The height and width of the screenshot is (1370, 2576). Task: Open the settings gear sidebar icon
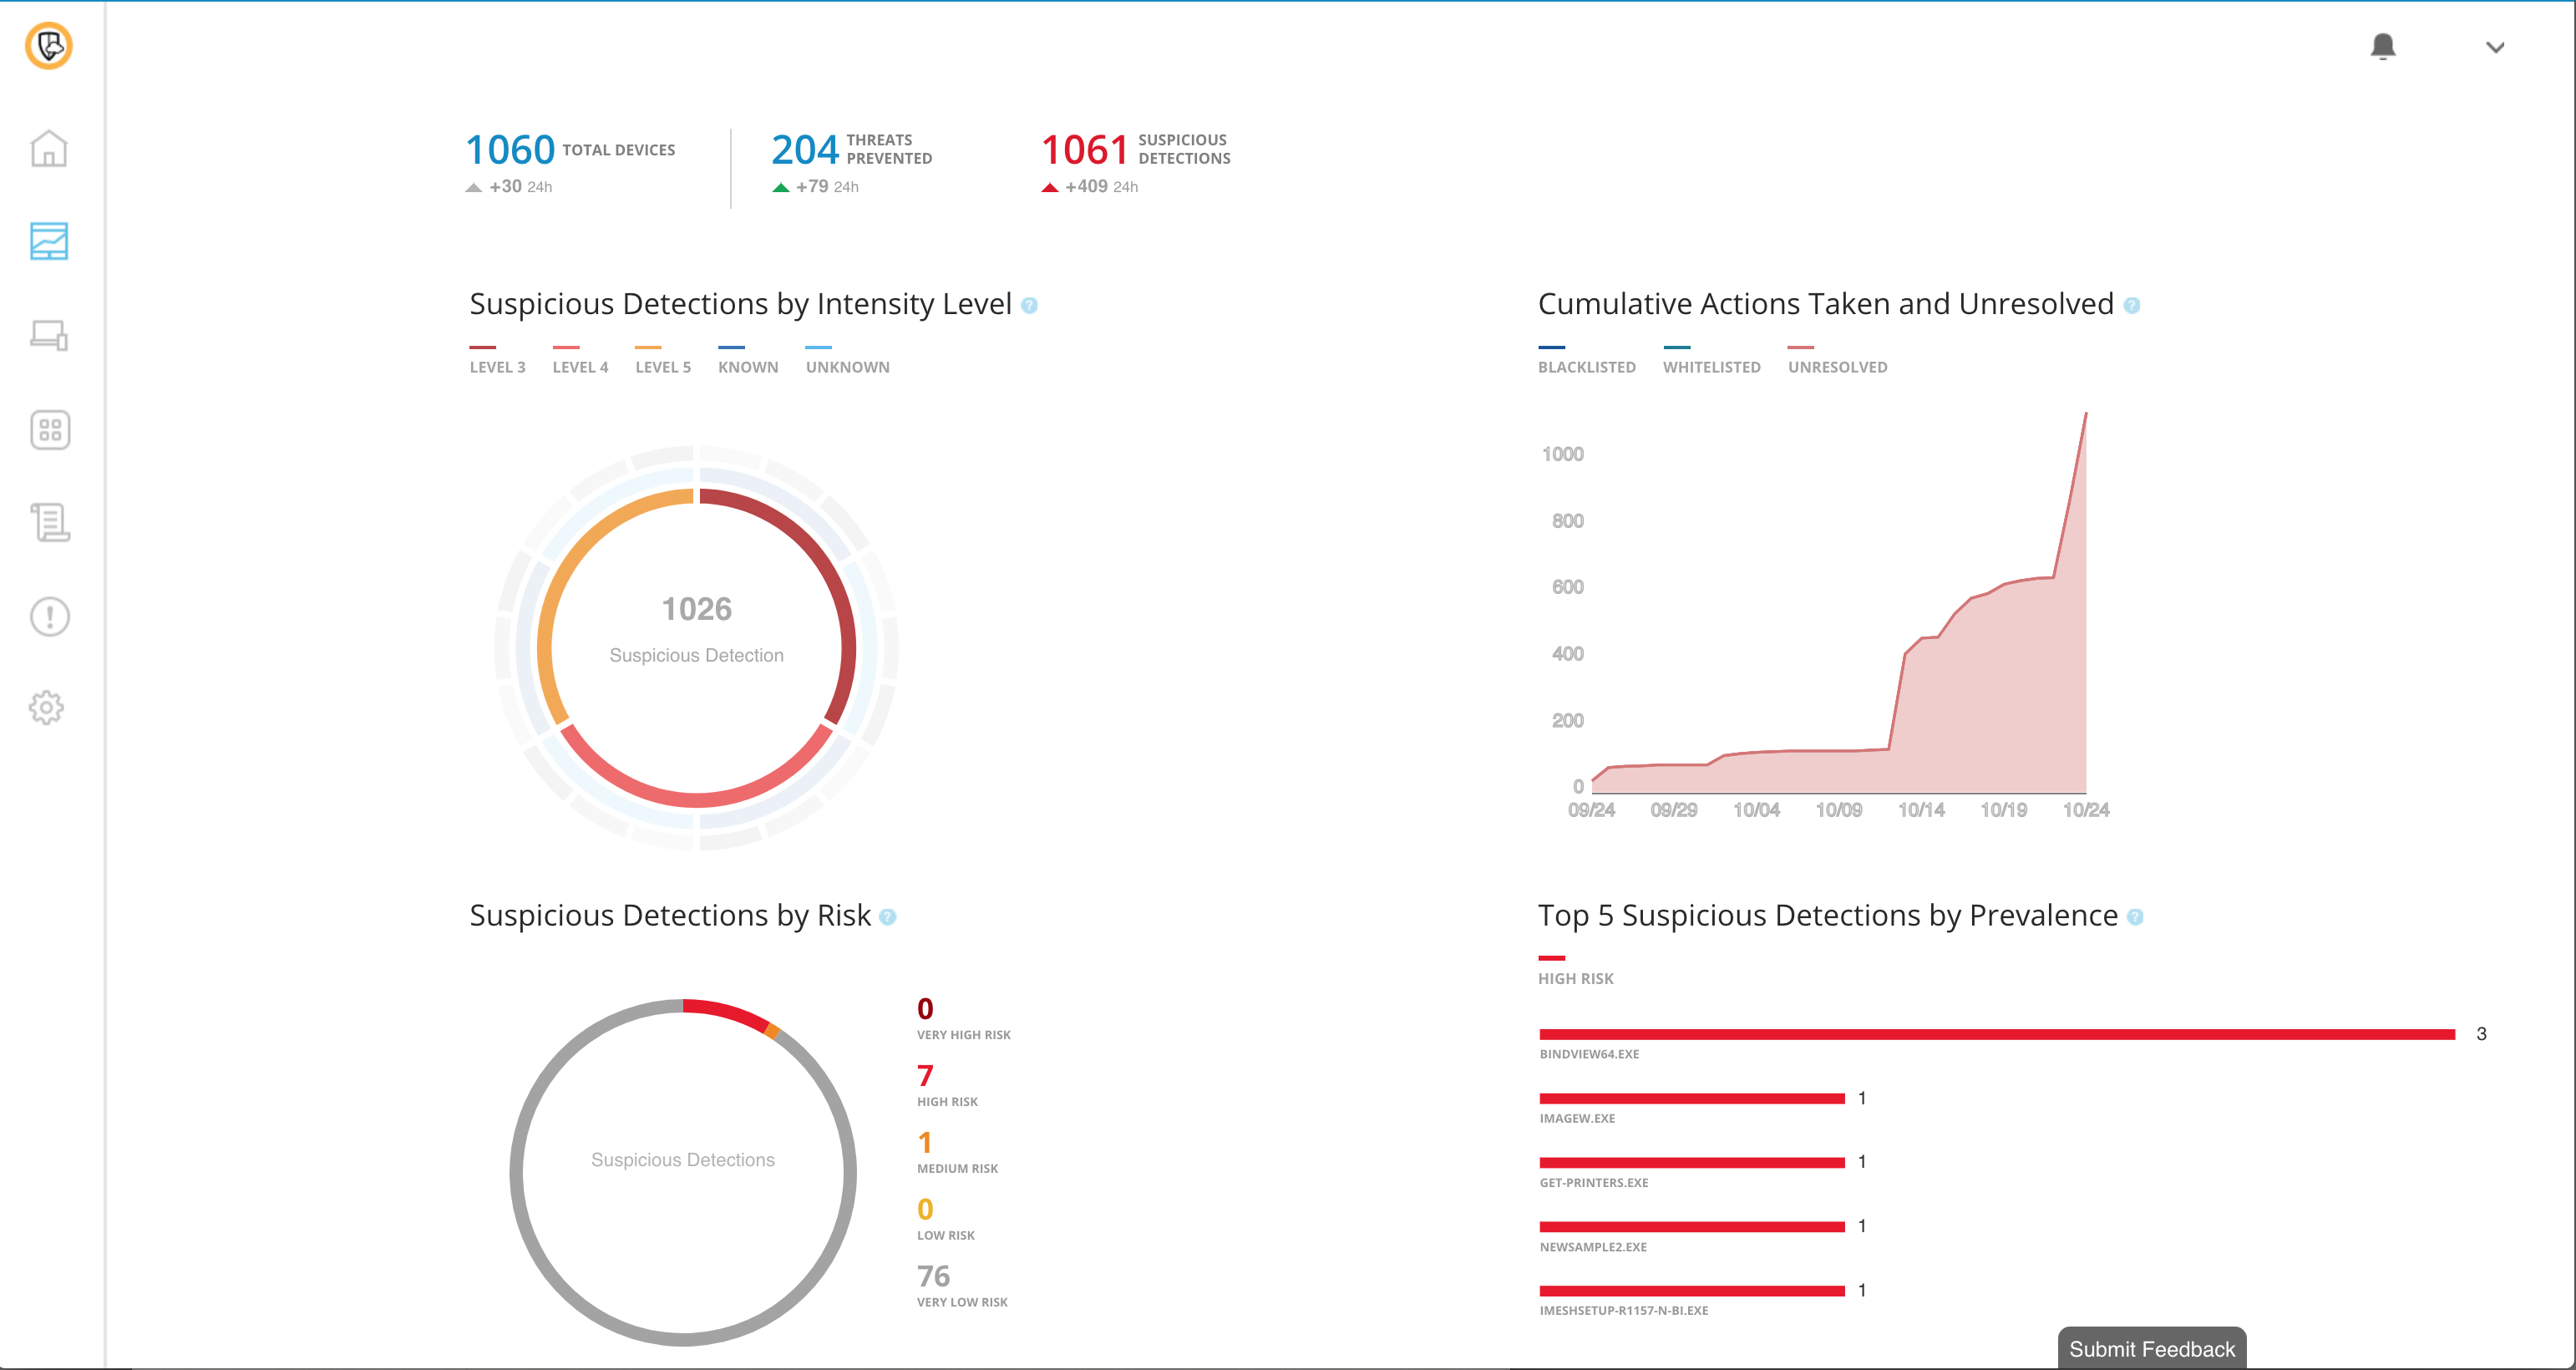[46, 708]
